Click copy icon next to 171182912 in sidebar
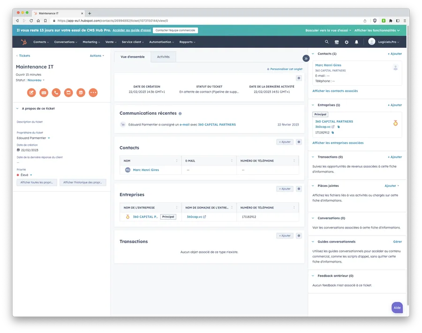Image resolution: width=422 pixels, height=333 pixels. click(333, 133)
